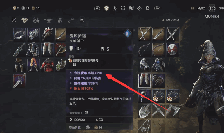Image resolution: width=224 pixels, height=133 pixels.
Task: Select the armor category filter icon
Action: coord(25,20)
